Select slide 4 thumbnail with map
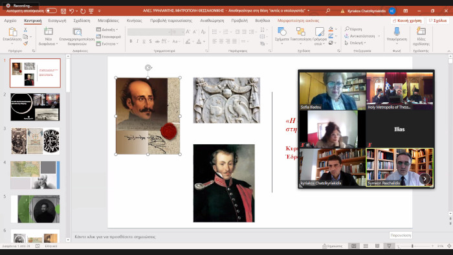The height and width of the screenshot is (255, 453). (x=35, y=175)
